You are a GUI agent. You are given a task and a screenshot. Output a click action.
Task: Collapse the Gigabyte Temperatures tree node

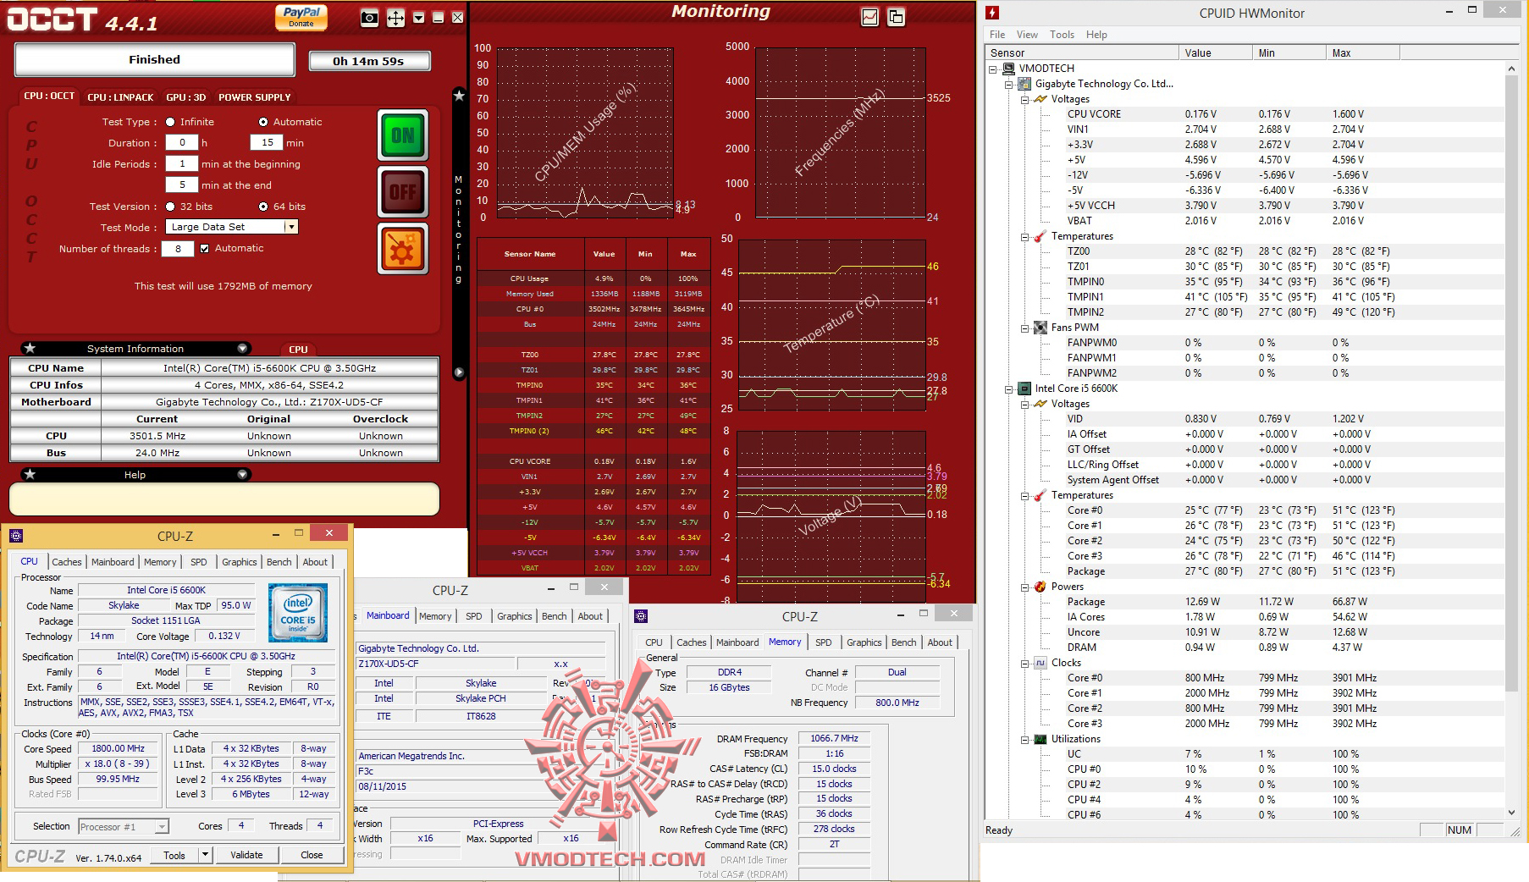click(x=1025, y=236)
